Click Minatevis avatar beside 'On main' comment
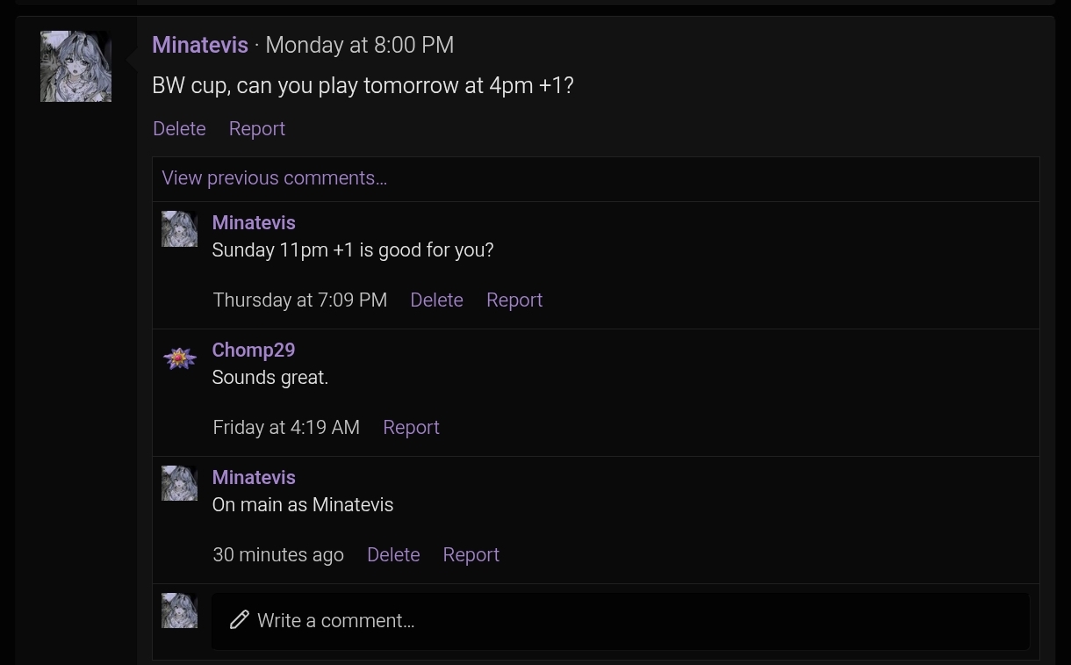 pyautogui.click(x=179, y=483)
